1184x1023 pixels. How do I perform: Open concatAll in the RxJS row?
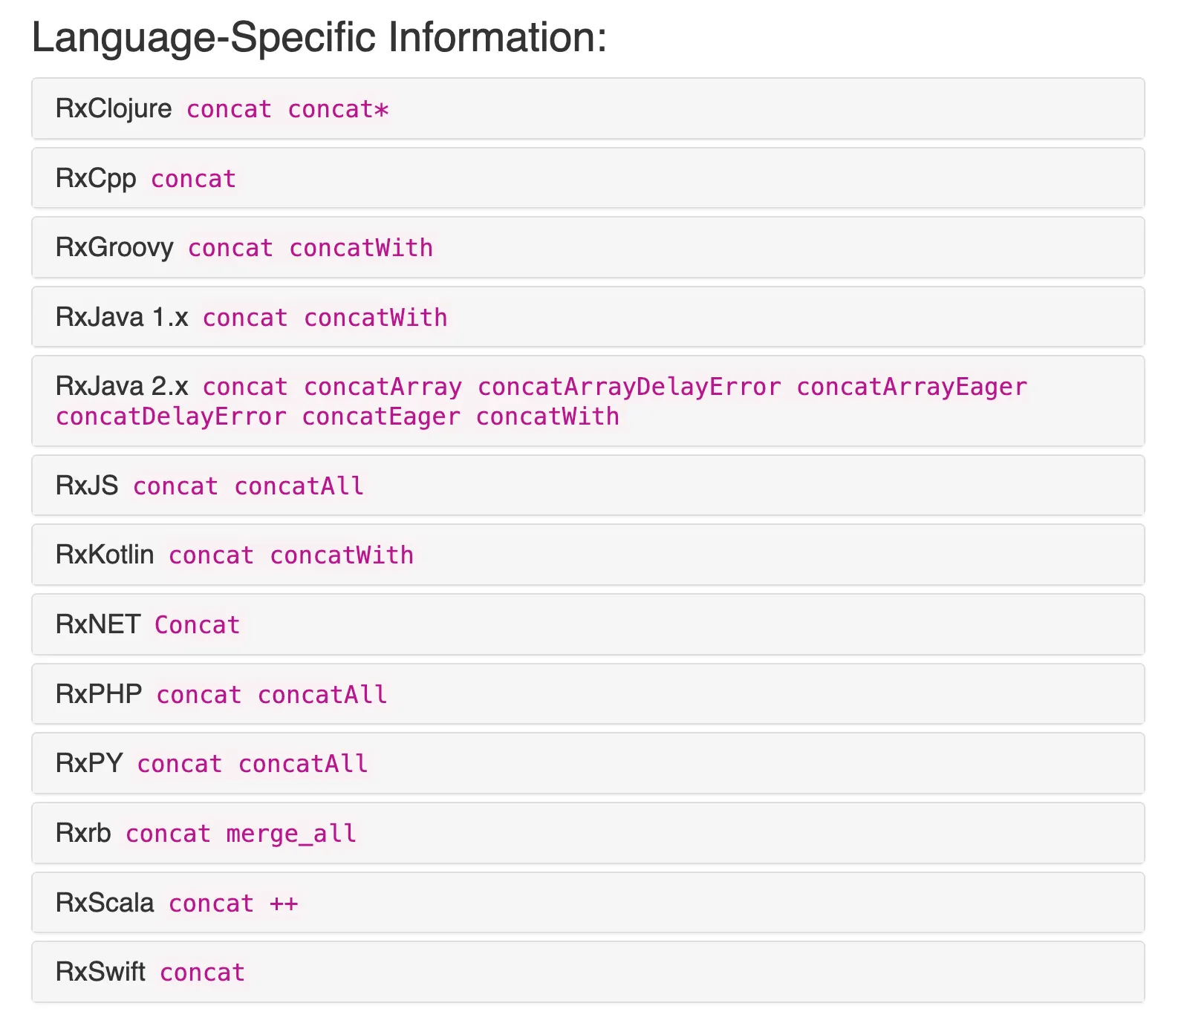[x=299, y=486]
